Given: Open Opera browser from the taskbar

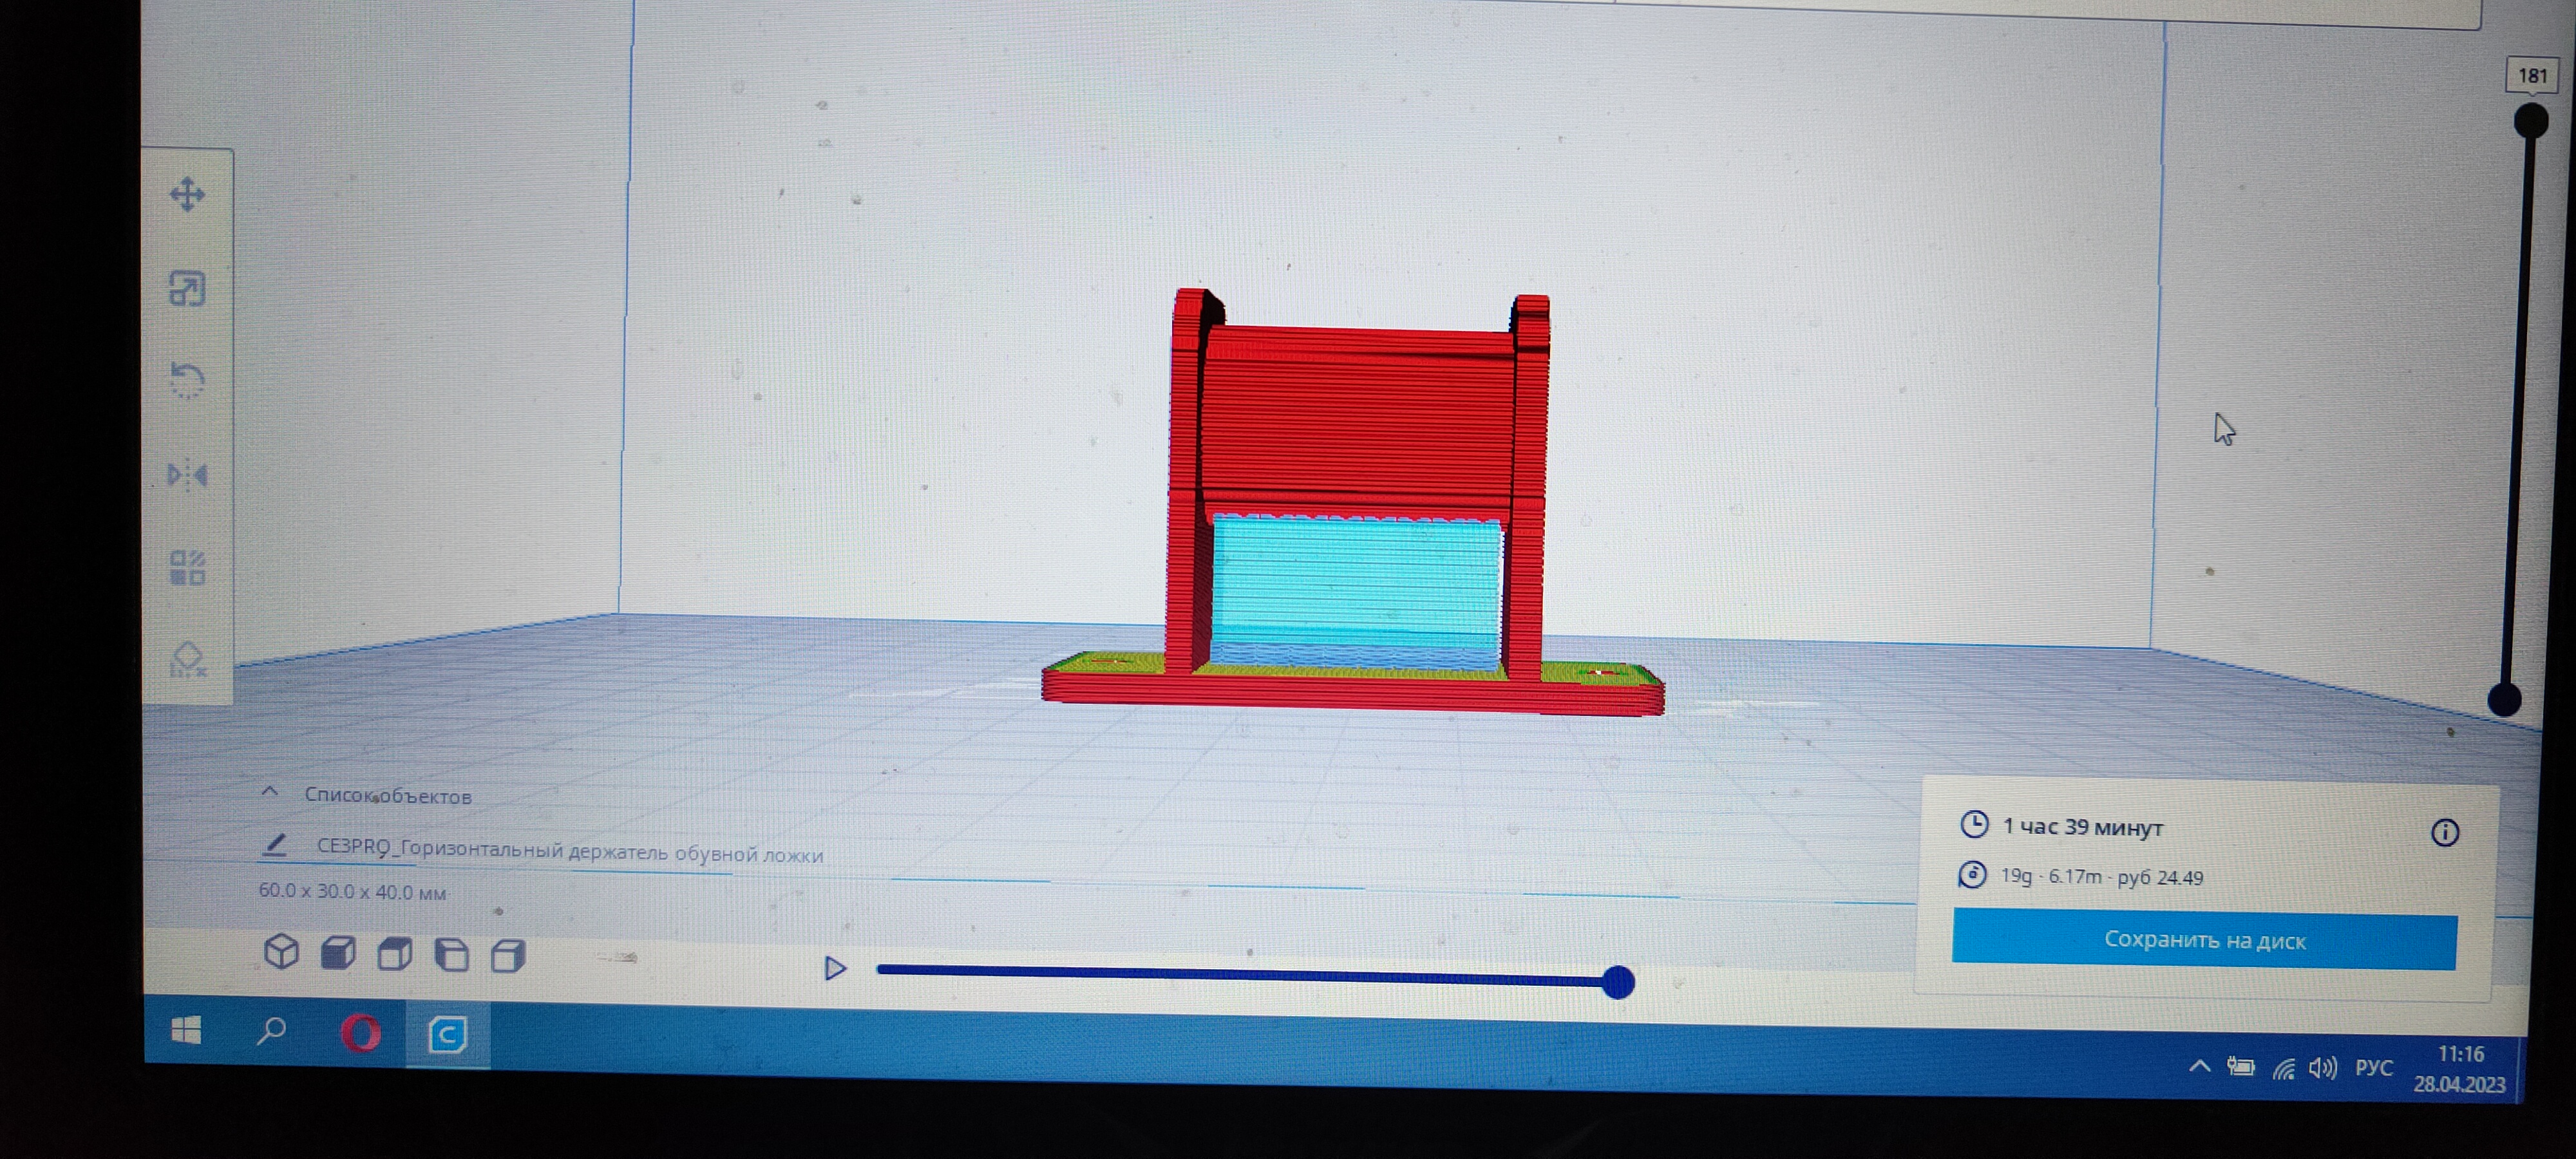Looking at the screenshot, I should 360,1033.
